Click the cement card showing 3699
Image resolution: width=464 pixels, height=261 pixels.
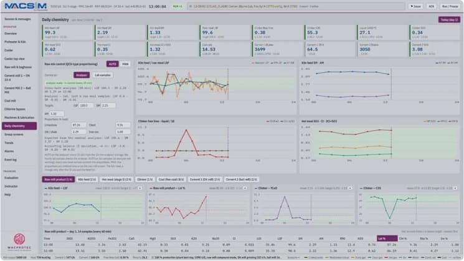(x=278, y=49)
